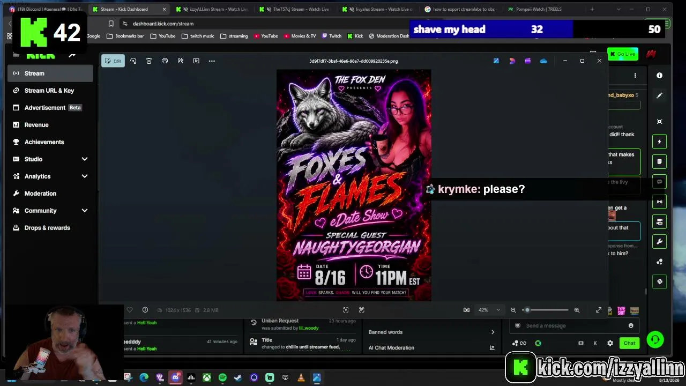
Task: Click the wrench tools icon in right toolbar
Action: pyautogui.click(x=660, y=241)
